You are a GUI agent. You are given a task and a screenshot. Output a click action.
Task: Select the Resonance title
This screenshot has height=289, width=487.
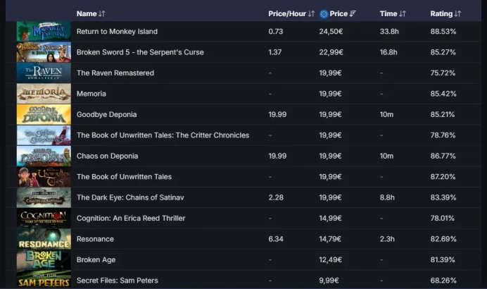point(95,239)
